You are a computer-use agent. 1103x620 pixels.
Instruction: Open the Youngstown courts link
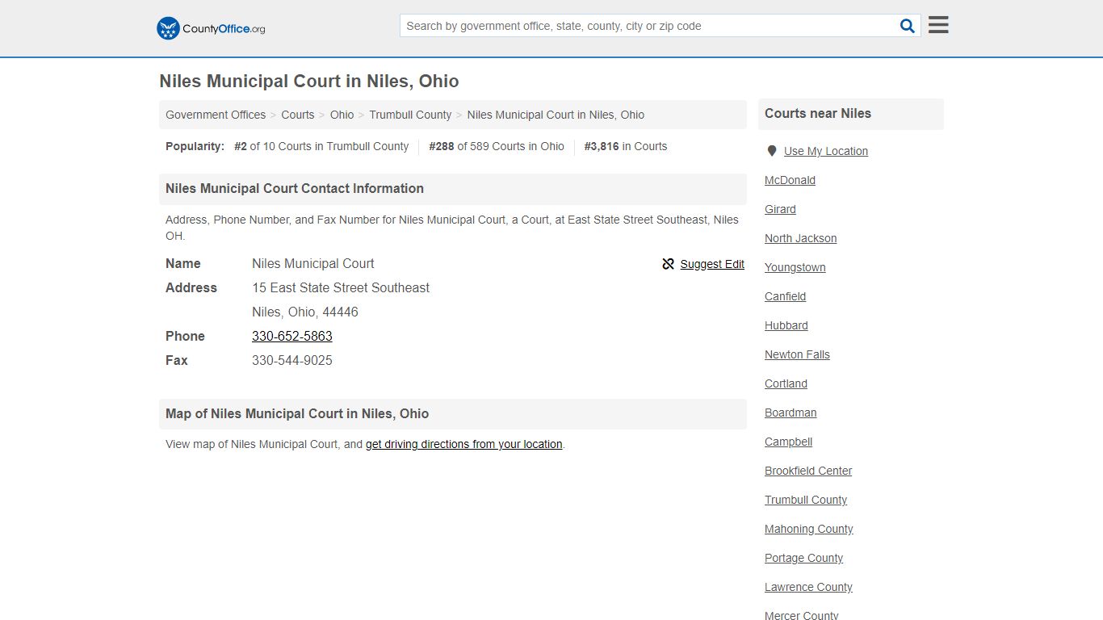(x=795, y=267)
